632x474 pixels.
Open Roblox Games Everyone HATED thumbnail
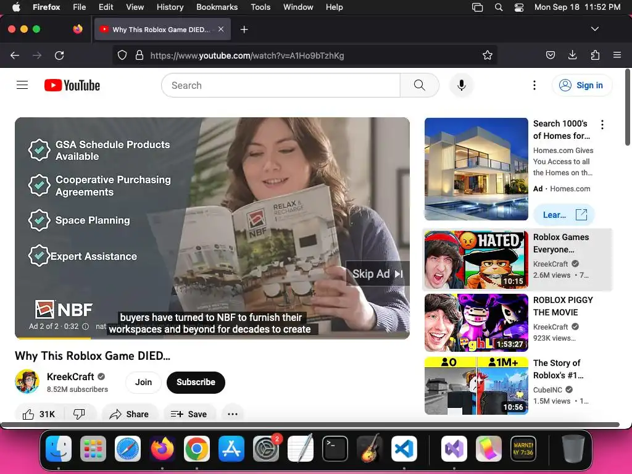476,260
